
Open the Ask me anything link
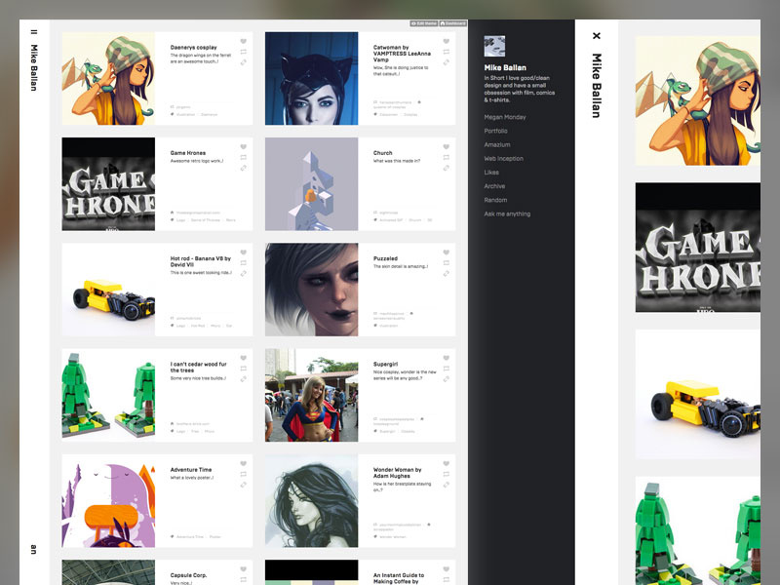coord(507,214)
